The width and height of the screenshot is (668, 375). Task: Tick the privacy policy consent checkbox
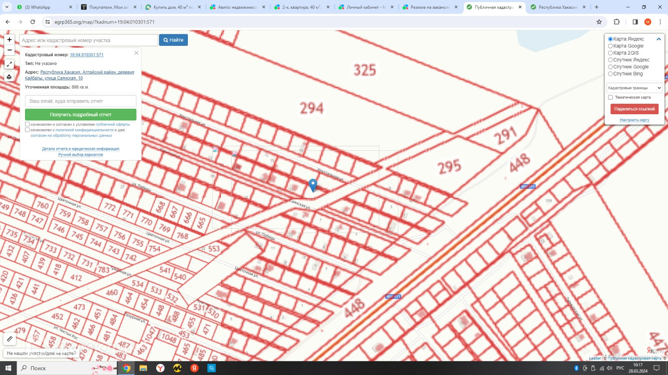coord(28,130)
